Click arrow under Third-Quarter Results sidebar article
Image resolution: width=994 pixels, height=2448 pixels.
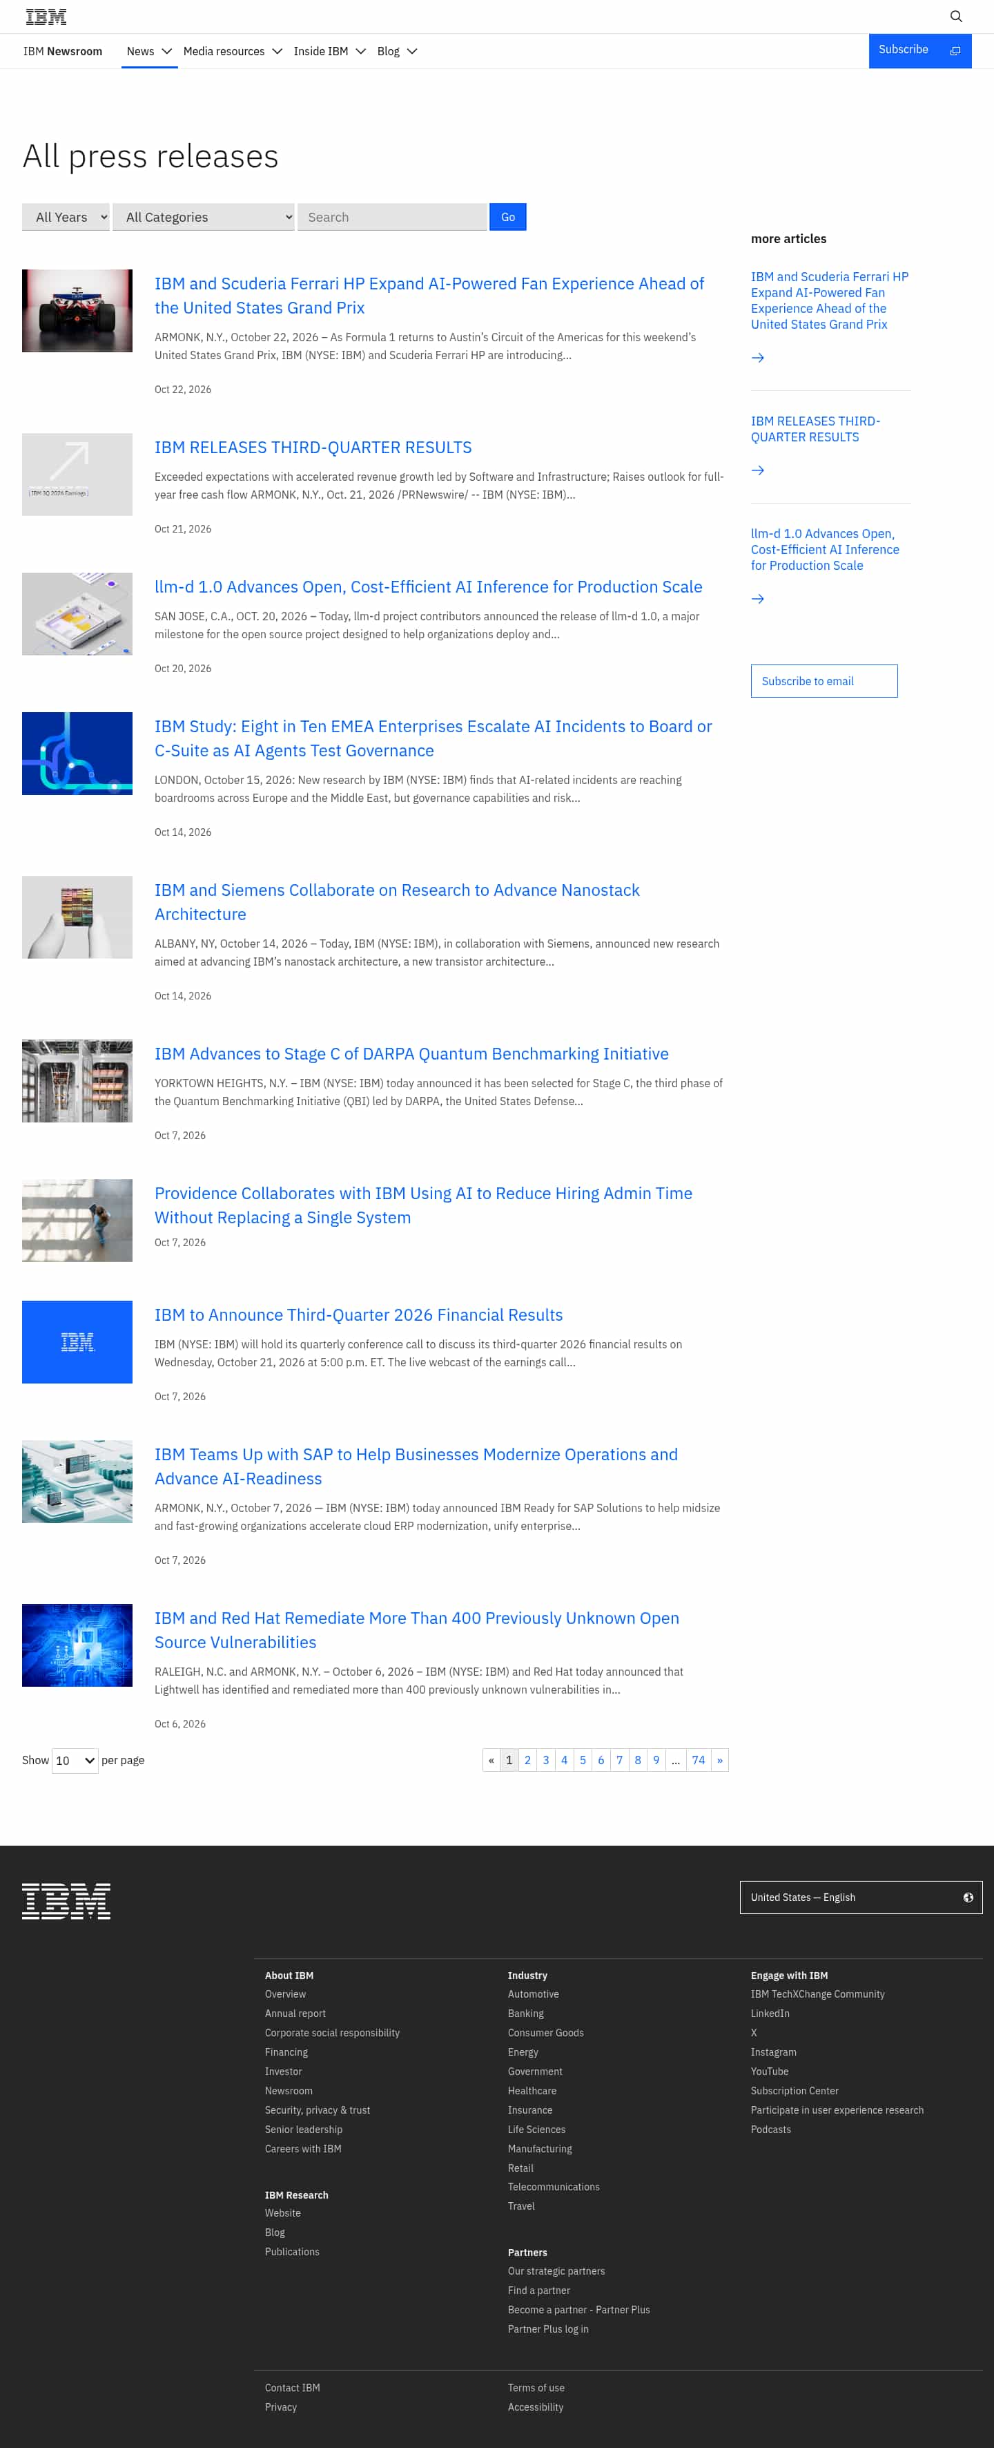pyautogui.click(x=758, y=470)
